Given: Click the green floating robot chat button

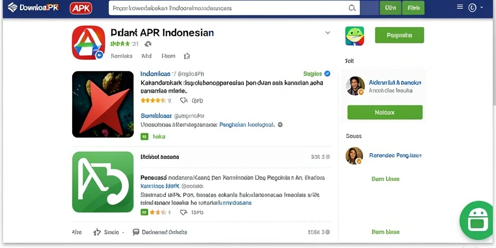Looking at the screenshot, I should click(477, 220).
